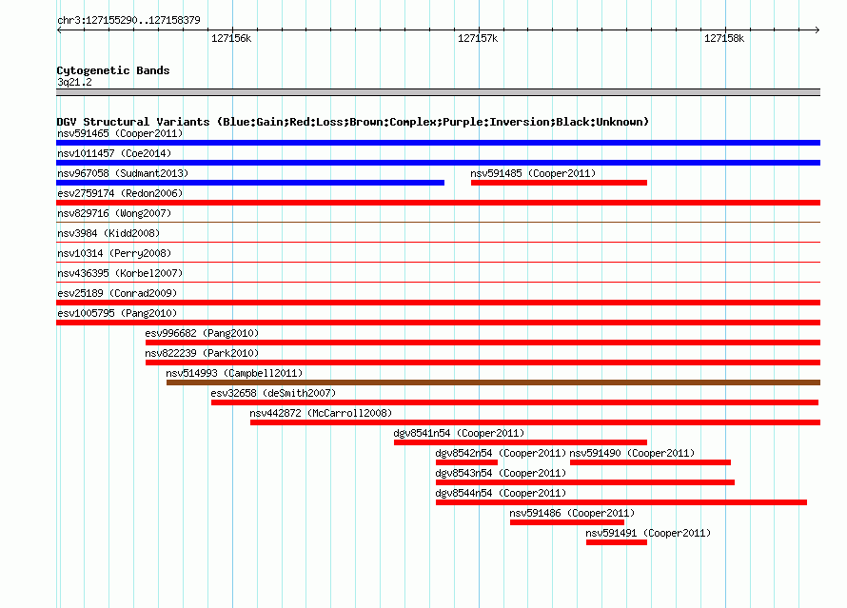This screenshot has width=847, height=608.
Task: Click nsv591491 (Cooper2011) label
Action: click(x=648, y=533)
